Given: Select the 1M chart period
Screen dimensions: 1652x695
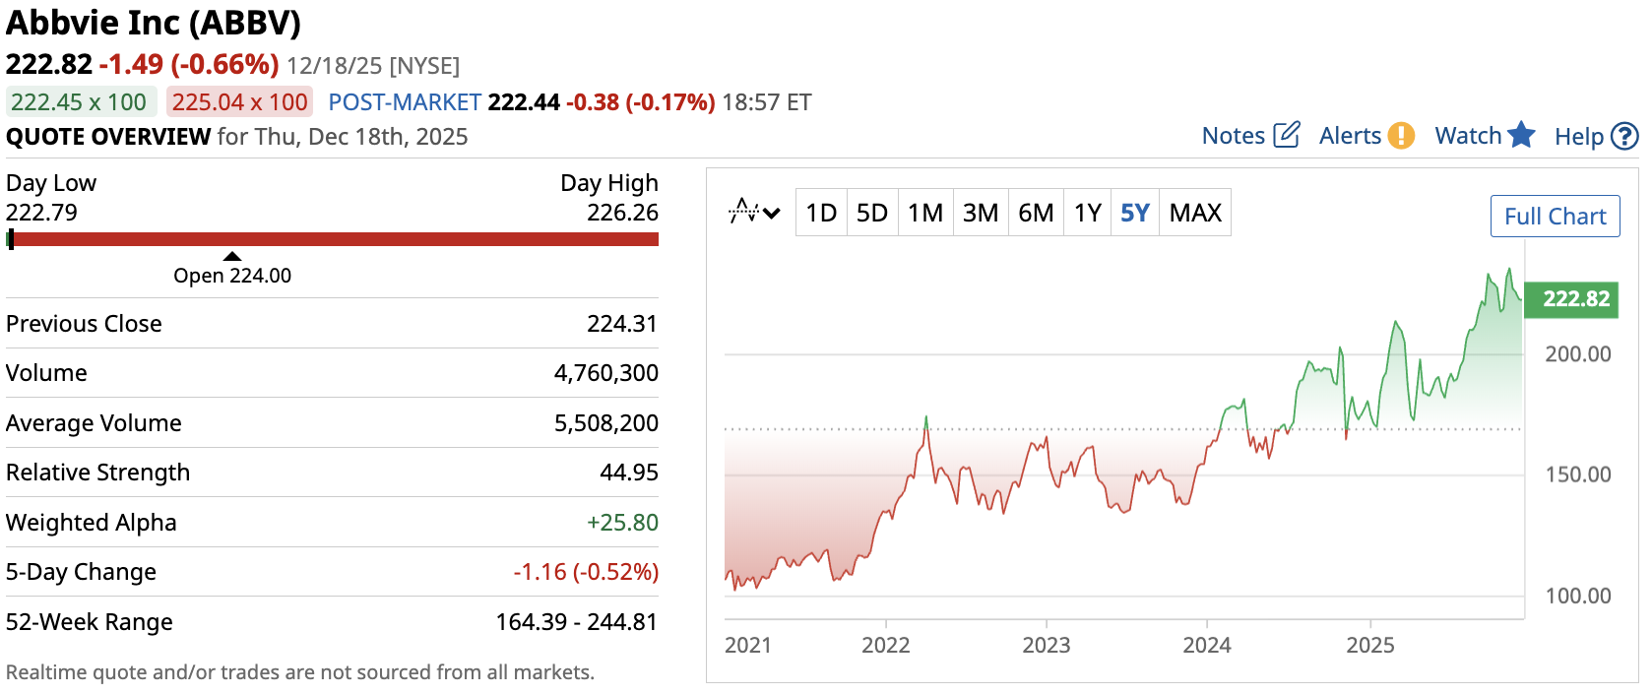Looking at the screenshot, I should (x=925, y=213).
